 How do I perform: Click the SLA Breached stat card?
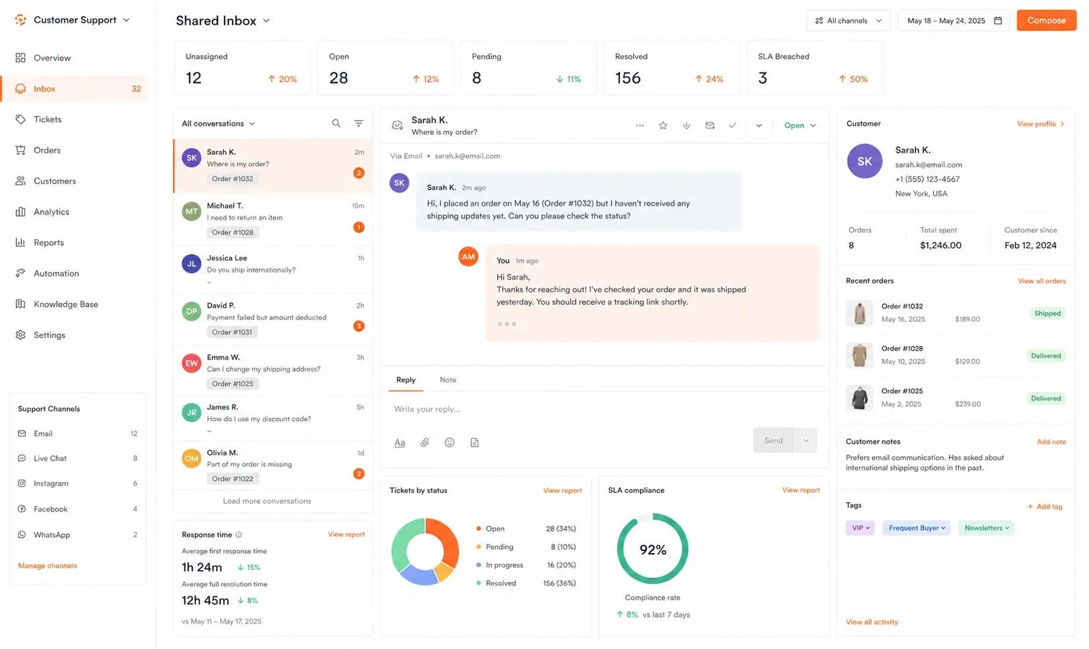coord(815,68)
